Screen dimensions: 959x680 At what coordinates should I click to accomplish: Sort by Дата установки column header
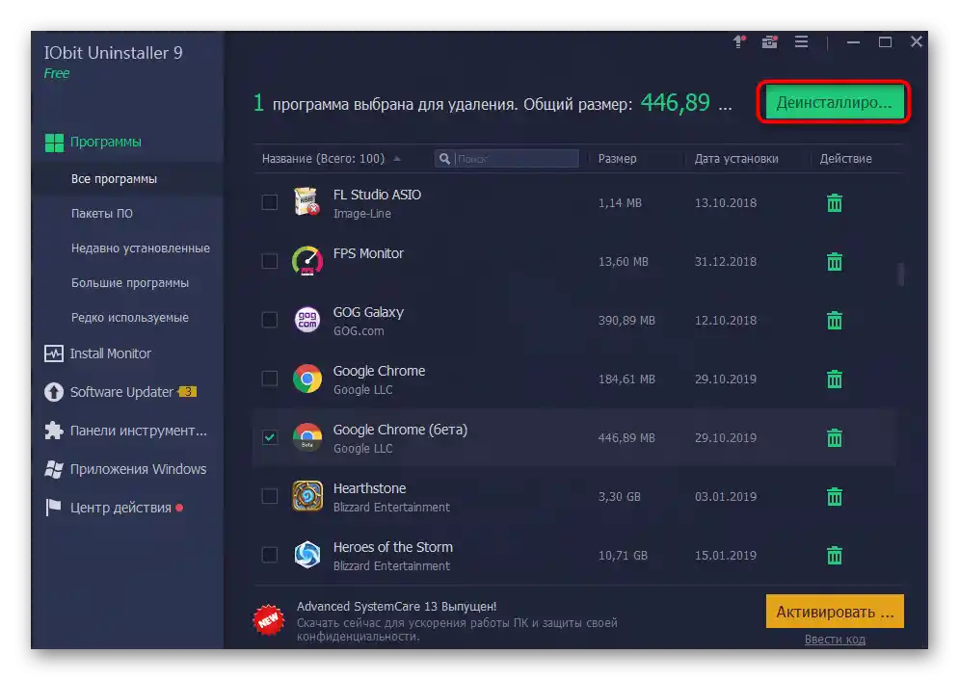pos(736,159)
